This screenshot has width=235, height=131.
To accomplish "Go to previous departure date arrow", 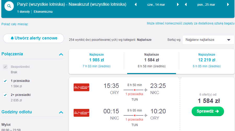I will coord(136,4).
